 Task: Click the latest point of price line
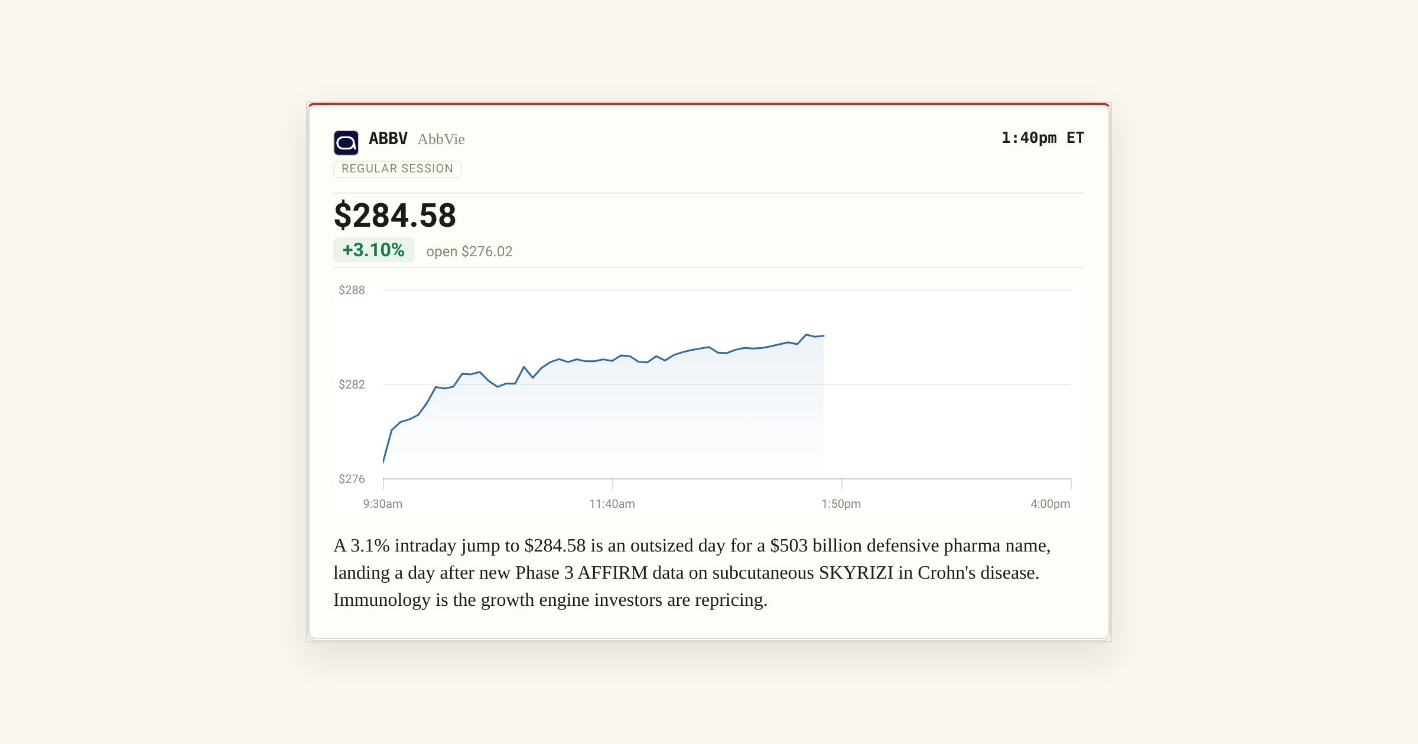click(824, 335)
